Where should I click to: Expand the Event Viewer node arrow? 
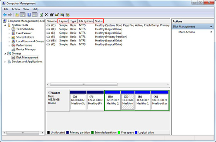click(9, 33)
